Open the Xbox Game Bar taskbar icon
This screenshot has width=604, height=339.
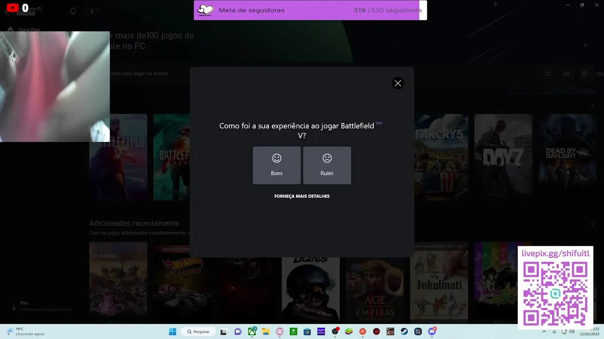293,331
